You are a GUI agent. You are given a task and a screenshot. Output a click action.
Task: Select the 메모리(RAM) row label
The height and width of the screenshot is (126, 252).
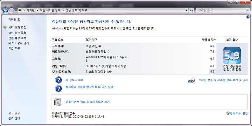coord(61,51)
